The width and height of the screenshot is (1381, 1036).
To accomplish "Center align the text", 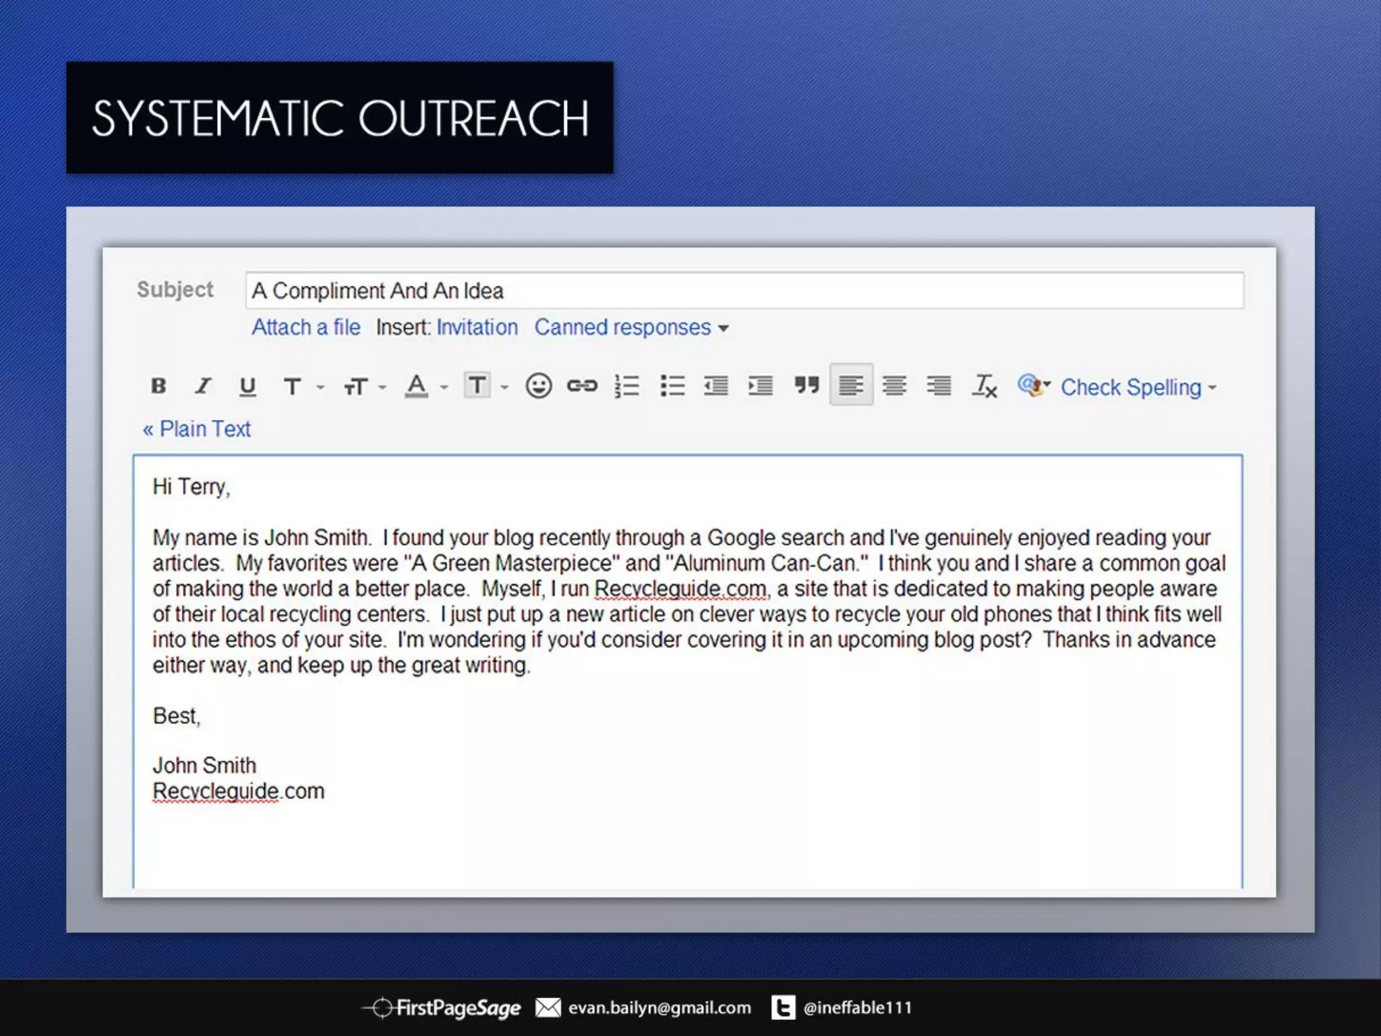I will (895, 386).
